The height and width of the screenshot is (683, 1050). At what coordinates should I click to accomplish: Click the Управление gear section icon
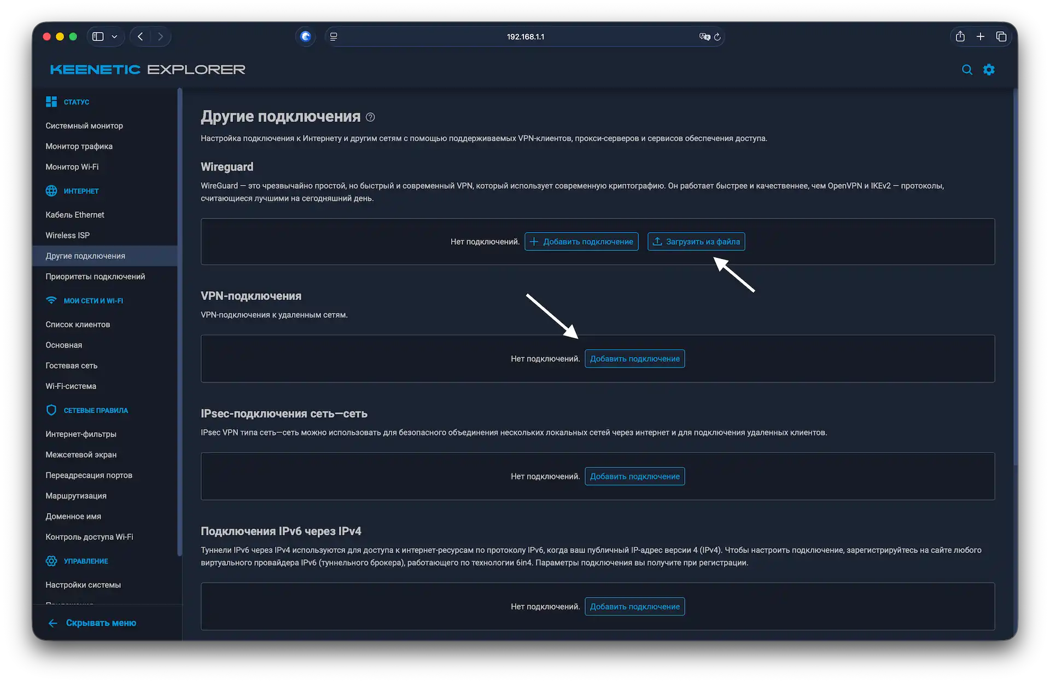click(x=51, y=561)
